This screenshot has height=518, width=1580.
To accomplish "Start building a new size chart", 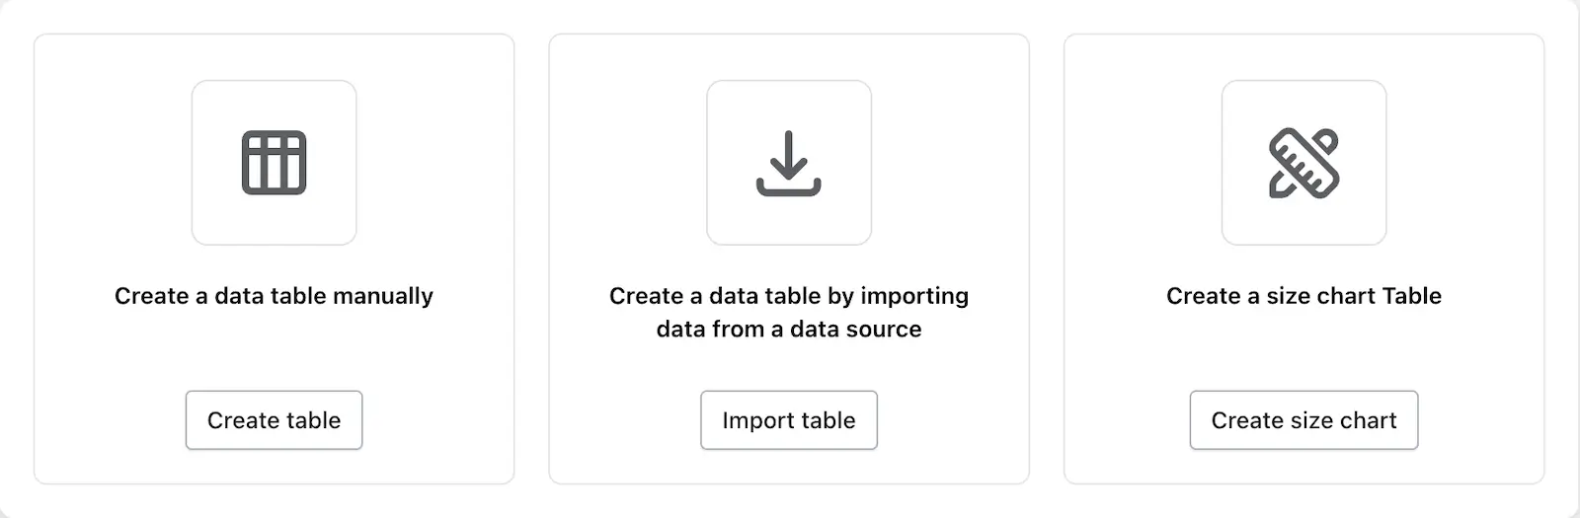I will 1303,420.
